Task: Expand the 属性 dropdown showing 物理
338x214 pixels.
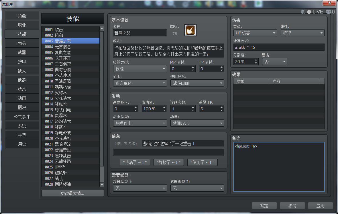Action: pyautogui.click(x=303, y=33)
